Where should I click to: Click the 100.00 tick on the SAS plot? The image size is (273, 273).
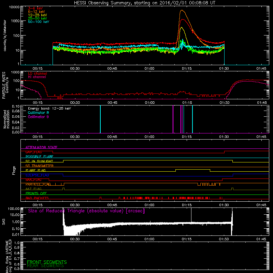[14, 209]
